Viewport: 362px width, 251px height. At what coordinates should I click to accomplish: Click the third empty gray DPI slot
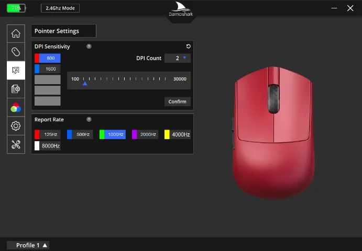[x=48, y=79]
